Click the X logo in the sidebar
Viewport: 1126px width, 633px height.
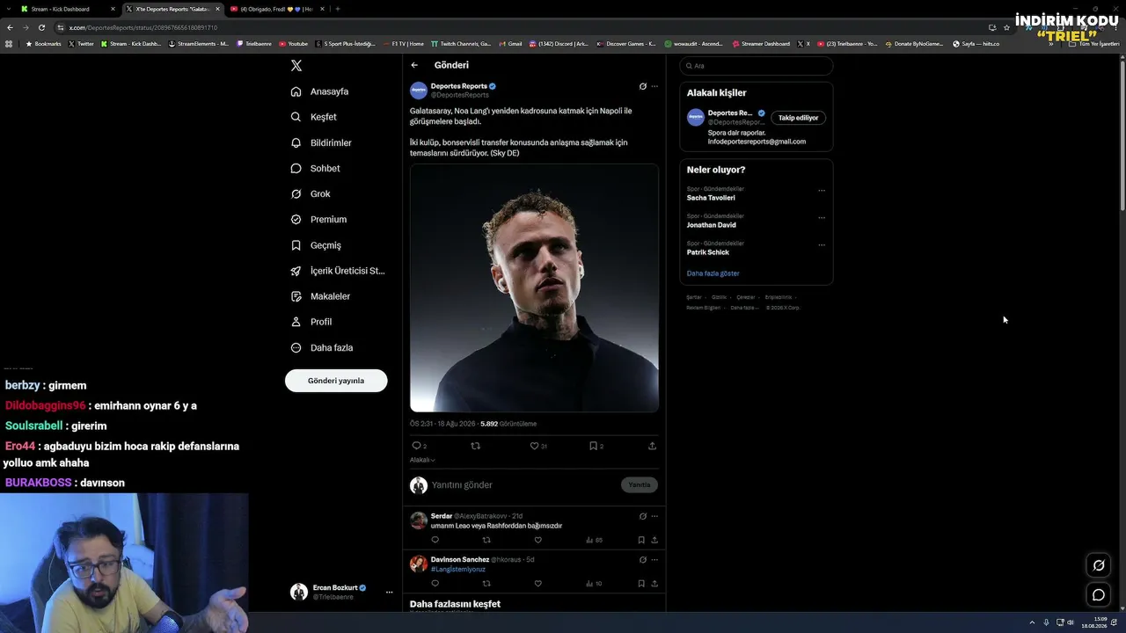pyautogui.click(x=296, y=66)
